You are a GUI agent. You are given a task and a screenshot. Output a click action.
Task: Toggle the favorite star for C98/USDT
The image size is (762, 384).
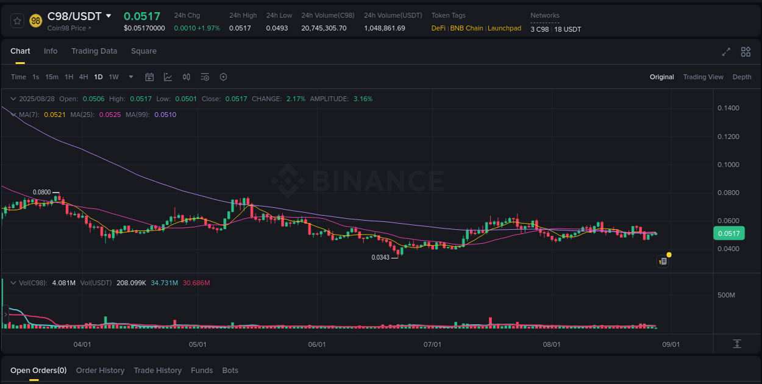point(17,20)
